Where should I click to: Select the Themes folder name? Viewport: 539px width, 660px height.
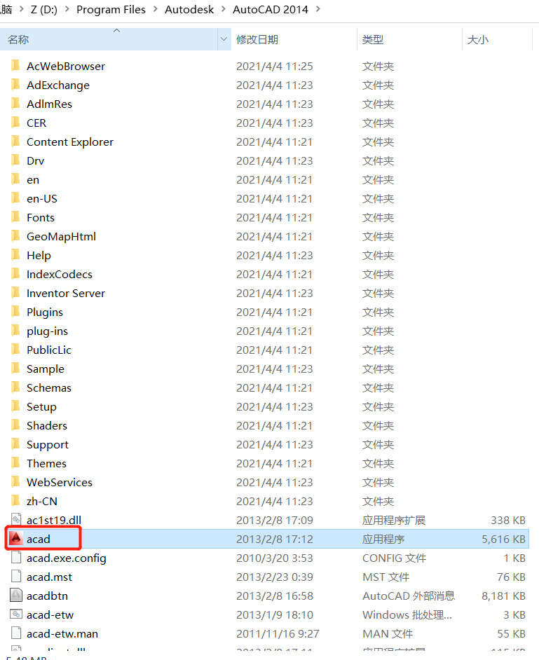coord(46,463)
